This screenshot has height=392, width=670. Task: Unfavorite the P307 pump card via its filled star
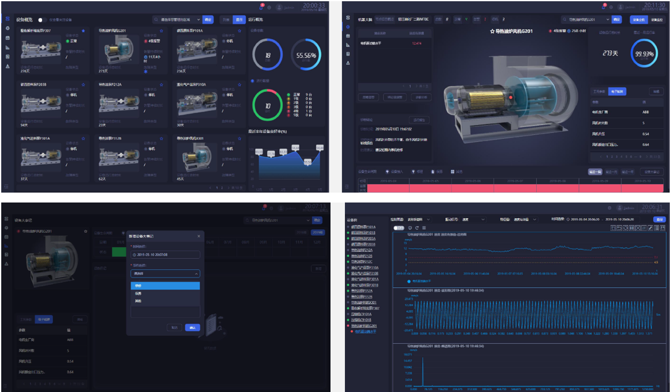84,31
